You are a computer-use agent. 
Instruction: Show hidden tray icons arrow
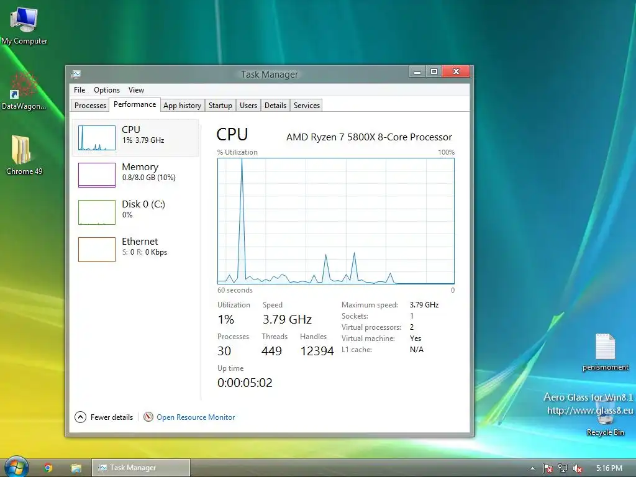pyautogui.click(x=532, y=468)
